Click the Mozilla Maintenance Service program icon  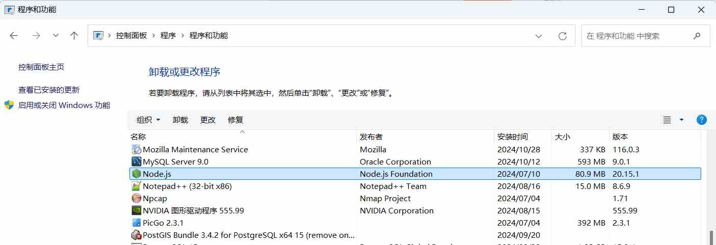click(x=136, y=149)
